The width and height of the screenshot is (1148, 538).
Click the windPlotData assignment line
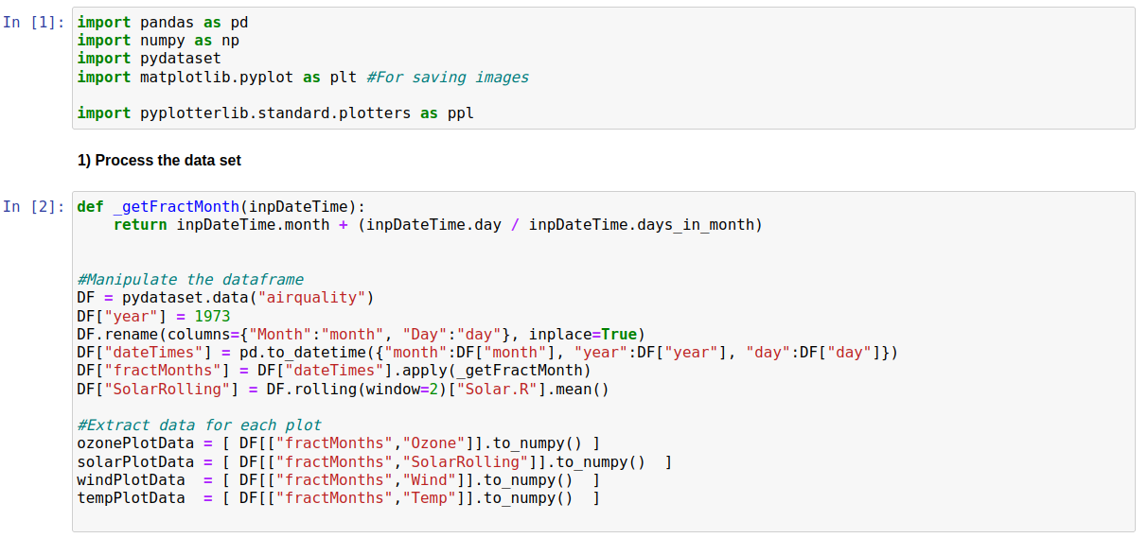339,480
